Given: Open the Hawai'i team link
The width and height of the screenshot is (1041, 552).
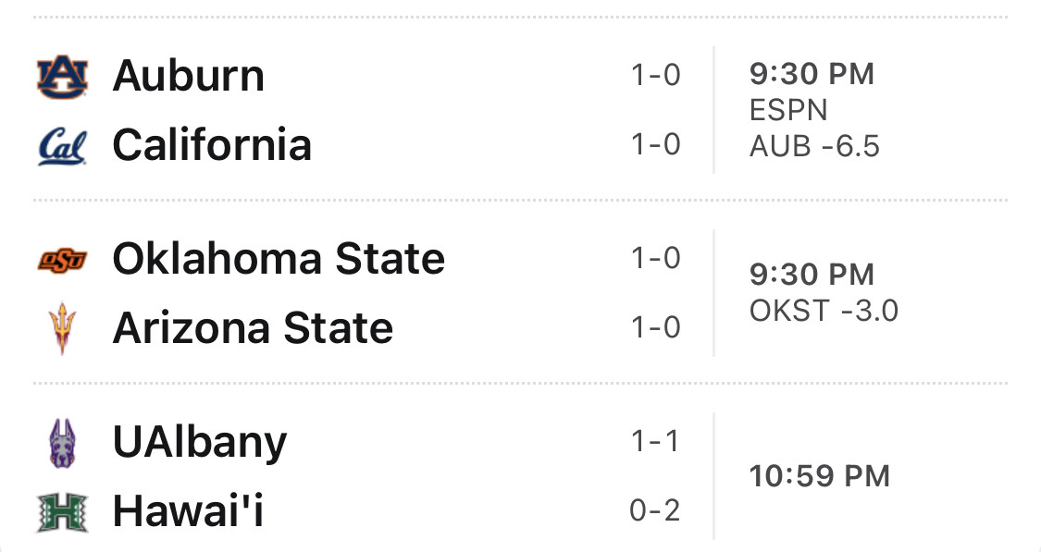Looking at the screenshot, I should tap(188, 511).
